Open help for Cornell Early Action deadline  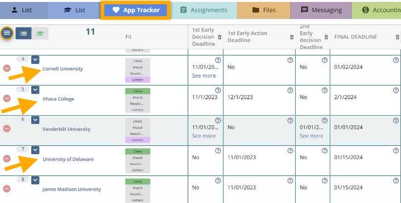(x=290, y=60)
